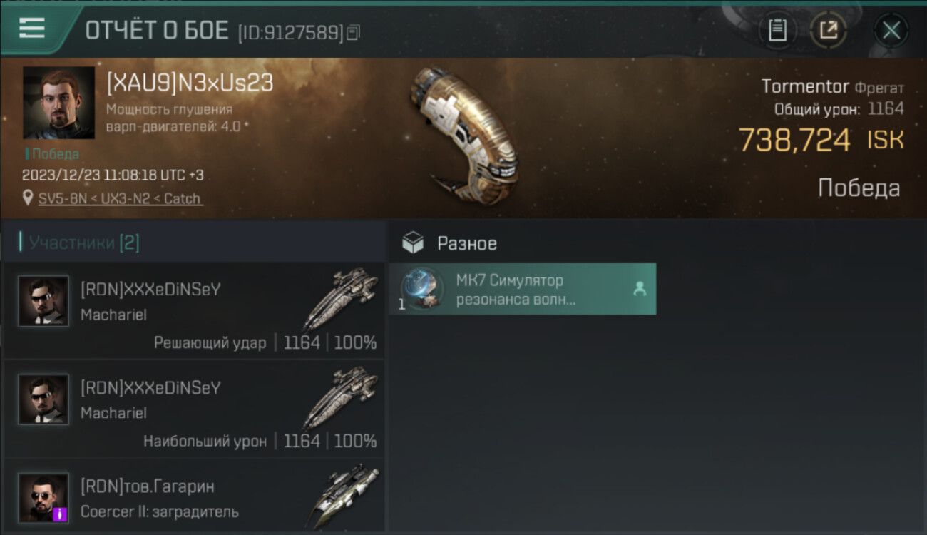Open first XXXeDiNSeY participant portrait
The height and width of the screenshot is (535, 927).
(43, 301)
